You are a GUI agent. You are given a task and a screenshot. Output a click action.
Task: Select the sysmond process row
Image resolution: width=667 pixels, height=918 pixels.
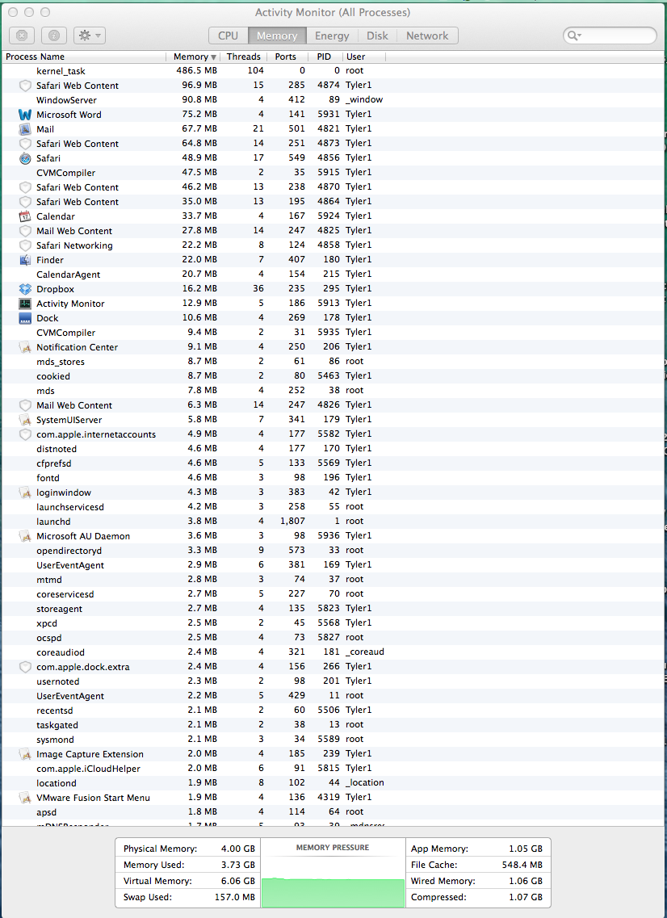pyautogui.click(x=333, y=740)
